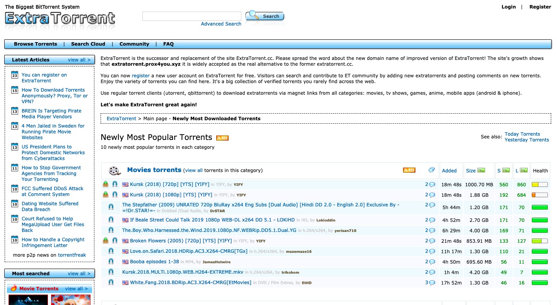Click magnet link for Kursk (2018) [720p]
Image resolution: width=557 pixels, height=305 pixels.
[115, 184]
